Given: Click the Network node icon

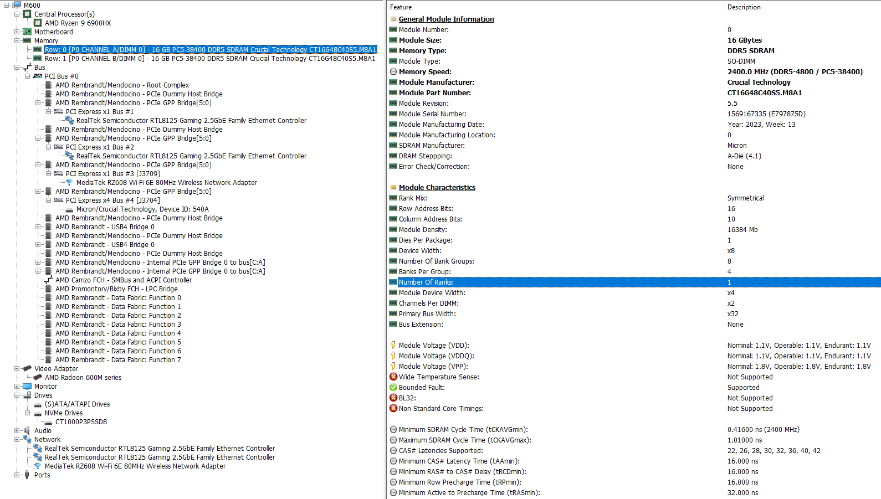Looking at the screenshot, I should (27, 439).
